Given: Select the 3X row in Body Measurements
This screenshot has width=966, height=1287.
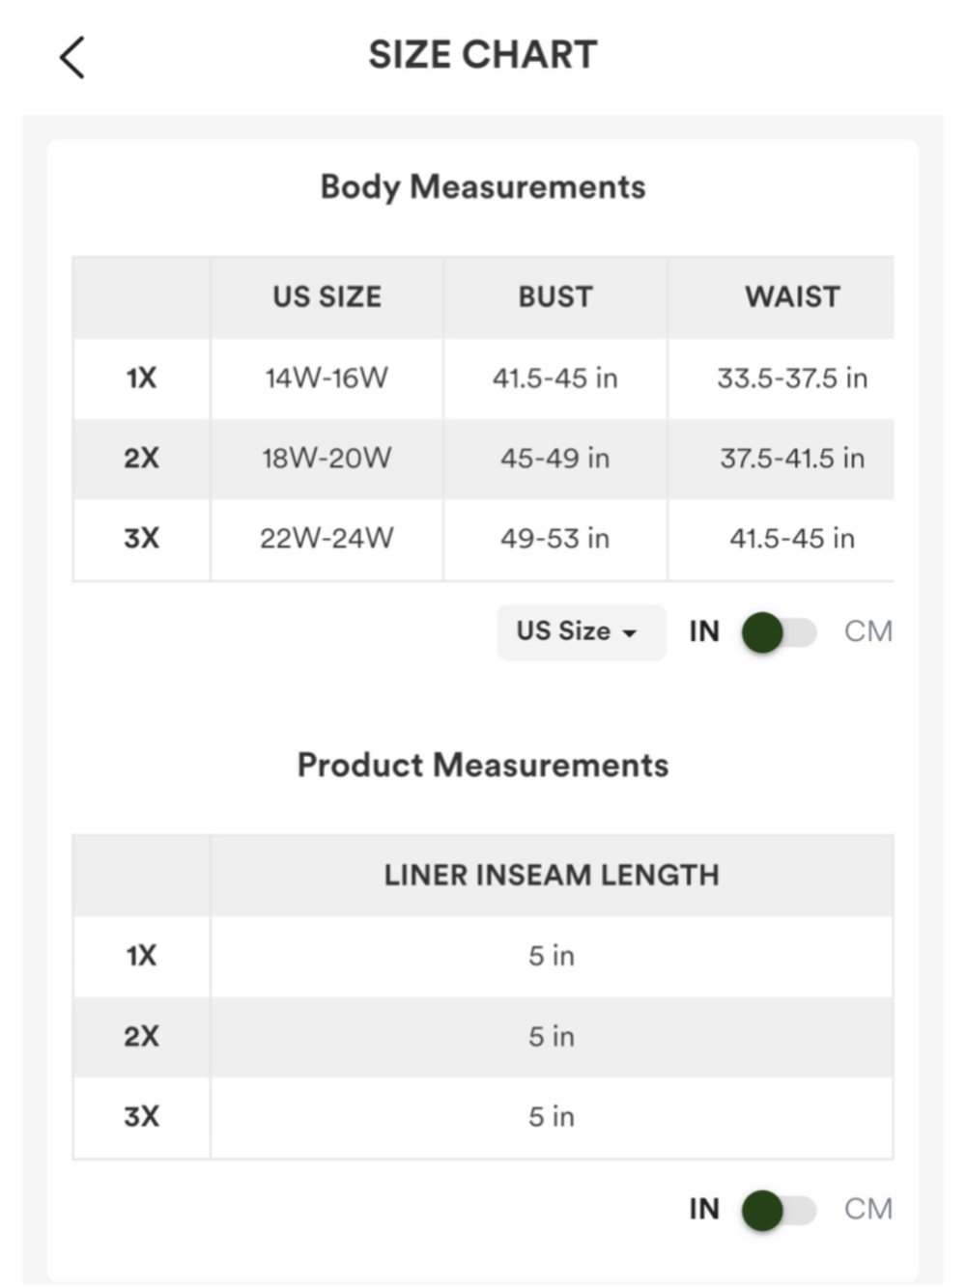Looking at the screenshot, I should pyautogui.click(x=483, y=539).
